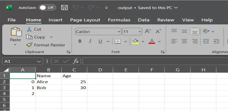Viewport: 228px width, 112px height.
Task: Set Bottom Align vertical alignment
Action: (x=195, y=31)
